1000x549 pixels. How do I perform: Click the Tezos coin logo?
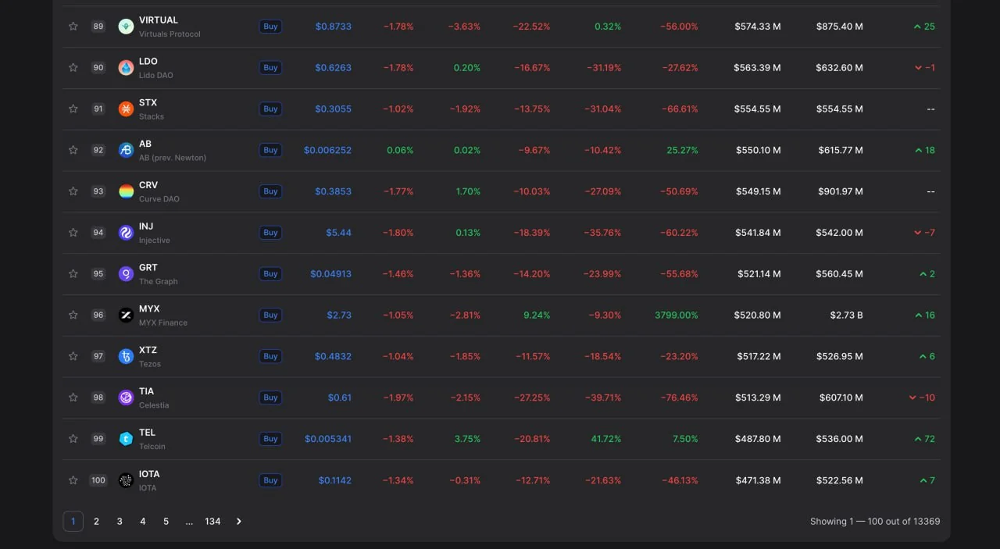pyautogui.click(x=126, y=357)
